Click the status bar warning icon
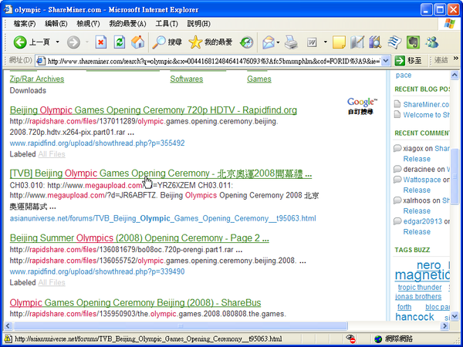463x347 pixels. coord(8,339)
